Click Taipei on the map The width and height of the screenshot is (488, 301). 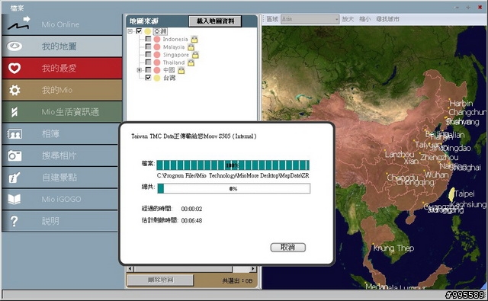coord(464,194)
